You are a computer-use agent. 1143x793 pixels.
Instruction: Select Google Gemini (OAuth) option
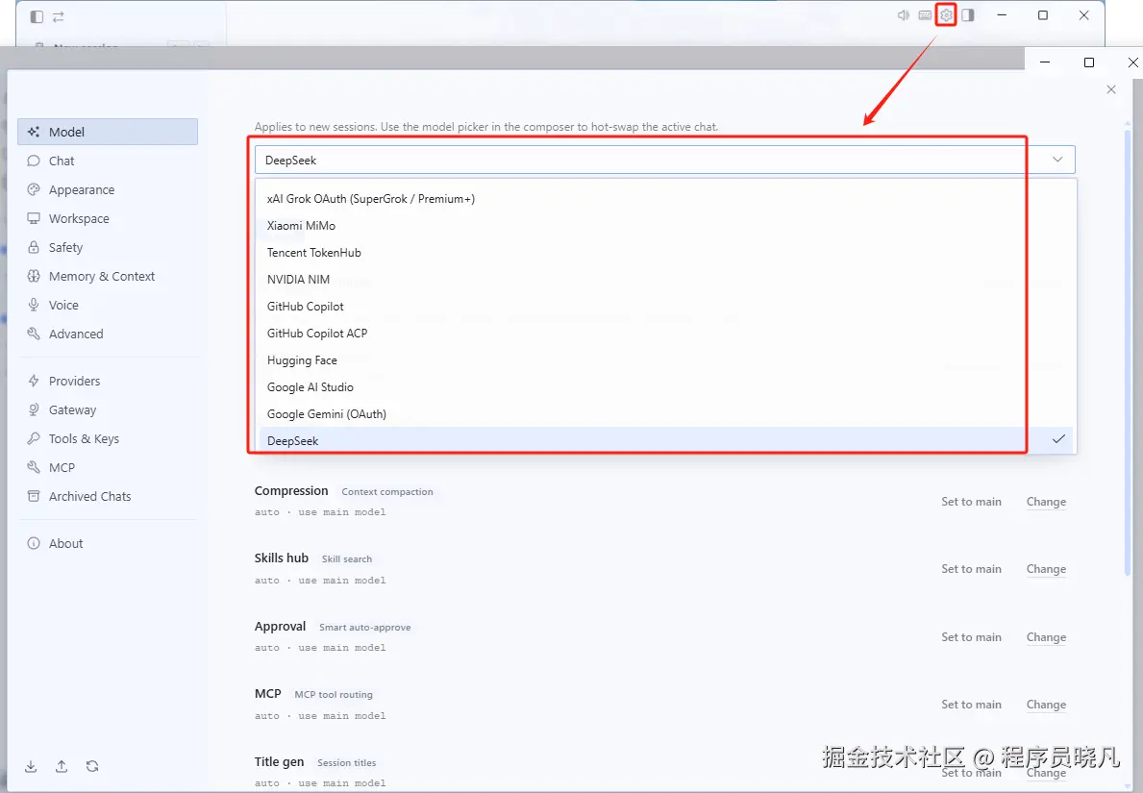pyautogui.click(x=666, y=414)
